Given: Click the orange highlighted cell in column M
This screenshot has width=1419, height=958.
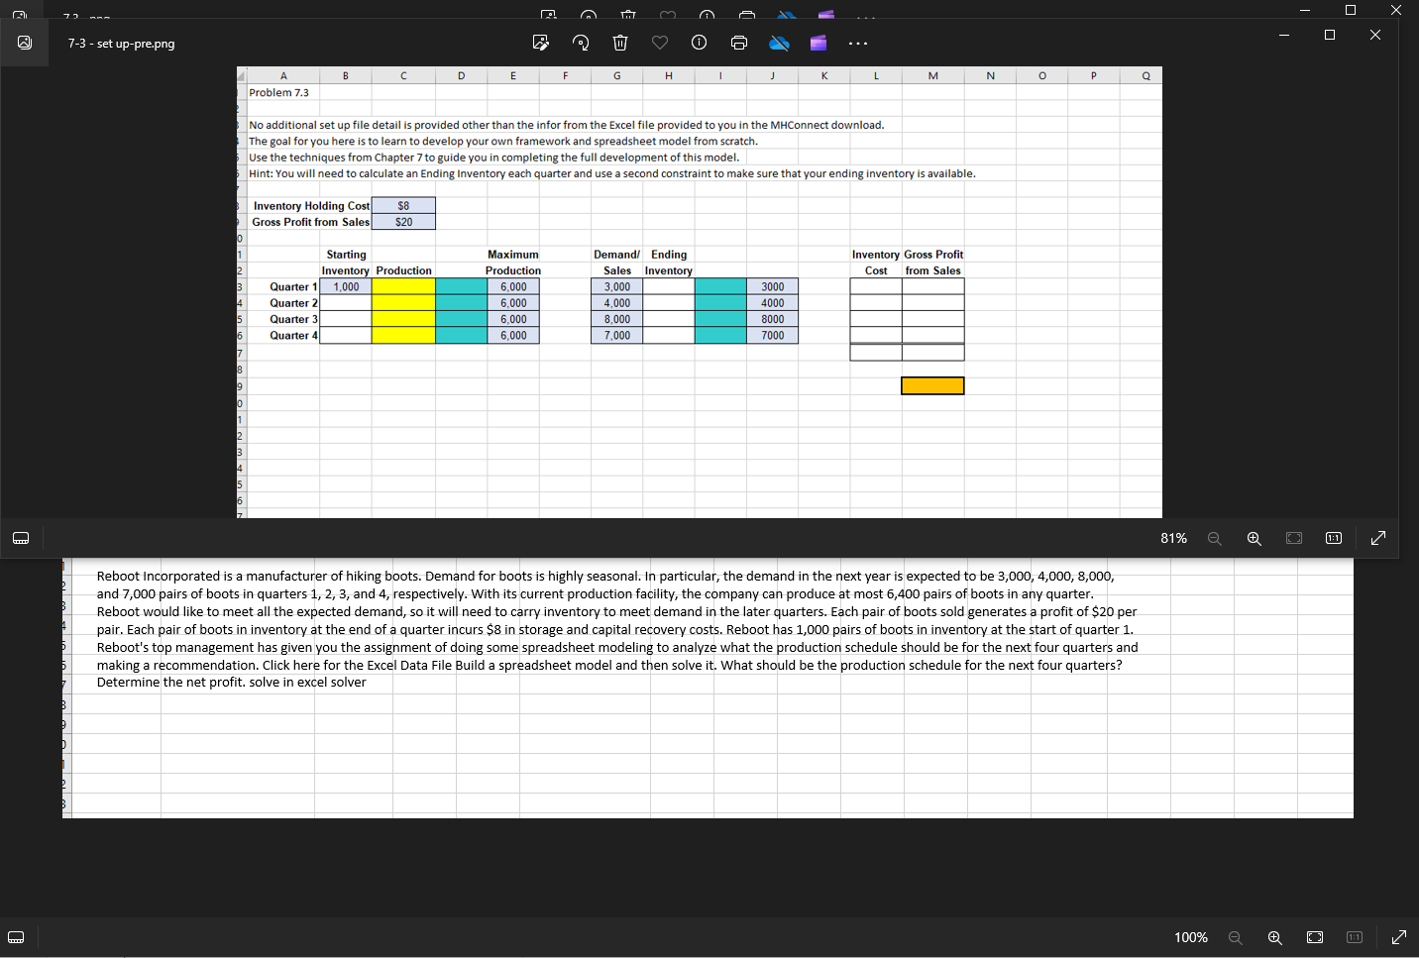Looking at the screenshot, I should pyautogui.click(x=932, y=385).
